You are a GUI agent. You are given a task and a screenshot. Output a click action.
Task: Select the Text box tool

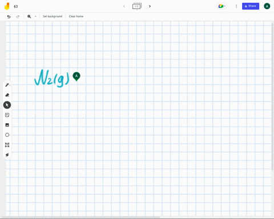(7, 145)
